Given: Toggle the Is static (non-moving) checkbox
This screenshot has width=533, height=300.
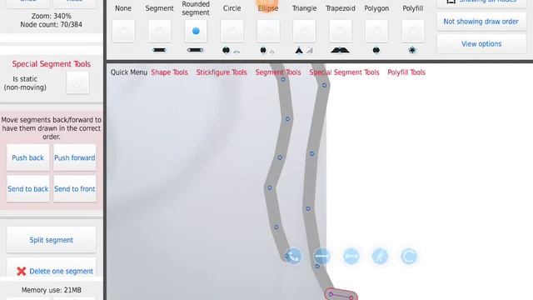Looking at the screenshot, I should tap(77, 82).
